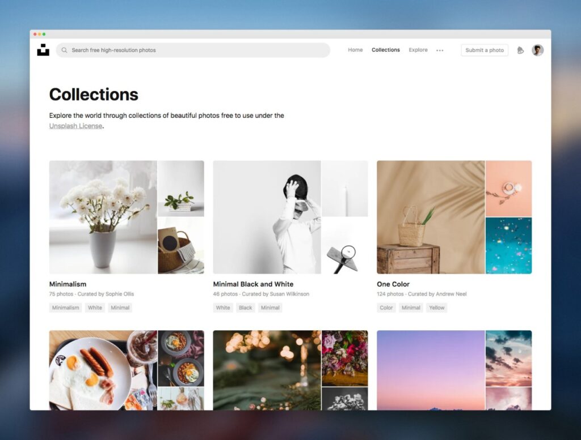Open the colorful flower bouquet thumbnail

point(345,358)
